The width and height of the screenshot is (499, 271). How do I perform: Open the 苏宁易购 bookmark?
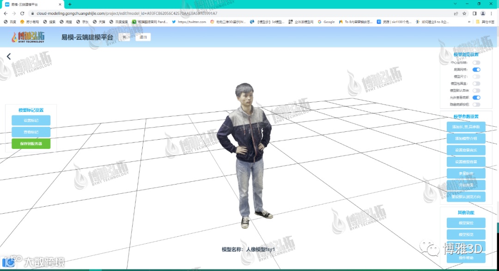(29, 22)
